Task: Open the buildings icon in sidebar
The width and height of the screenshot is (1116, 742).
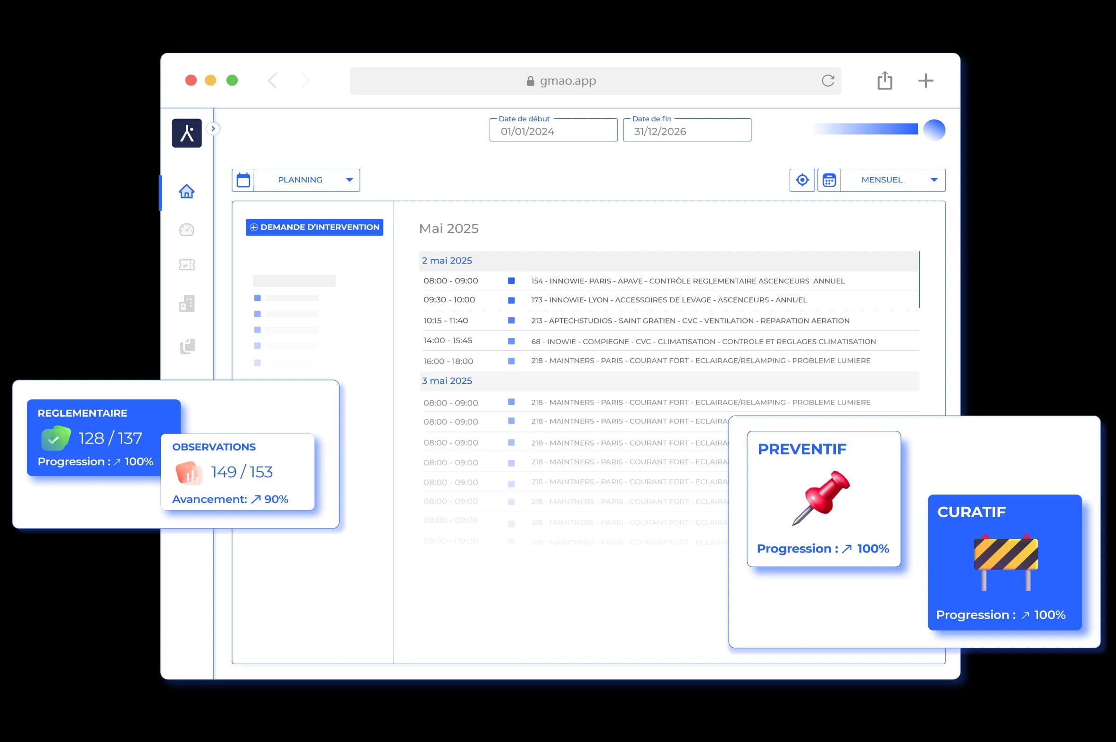Action: [187, 303]
